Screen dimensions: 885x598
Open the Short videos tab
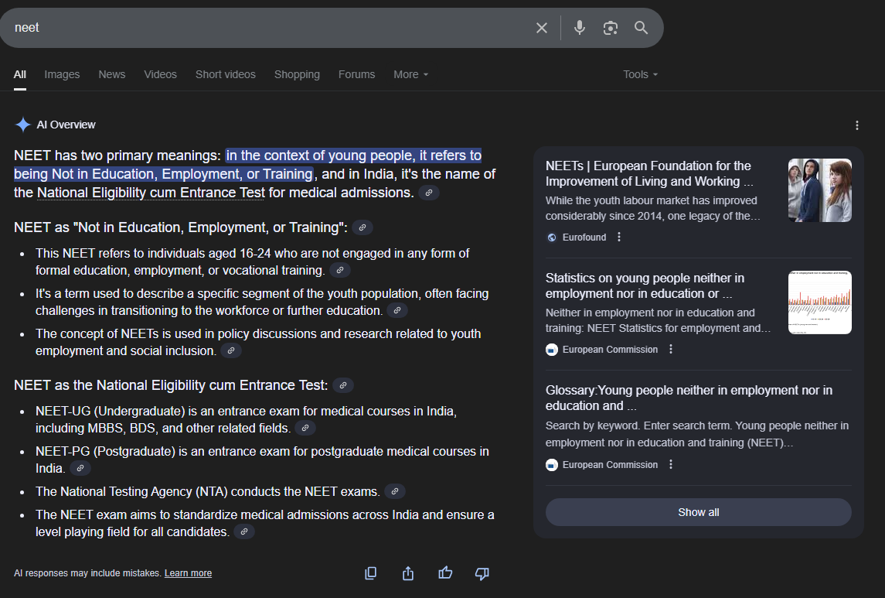click(x=225, y=74)
